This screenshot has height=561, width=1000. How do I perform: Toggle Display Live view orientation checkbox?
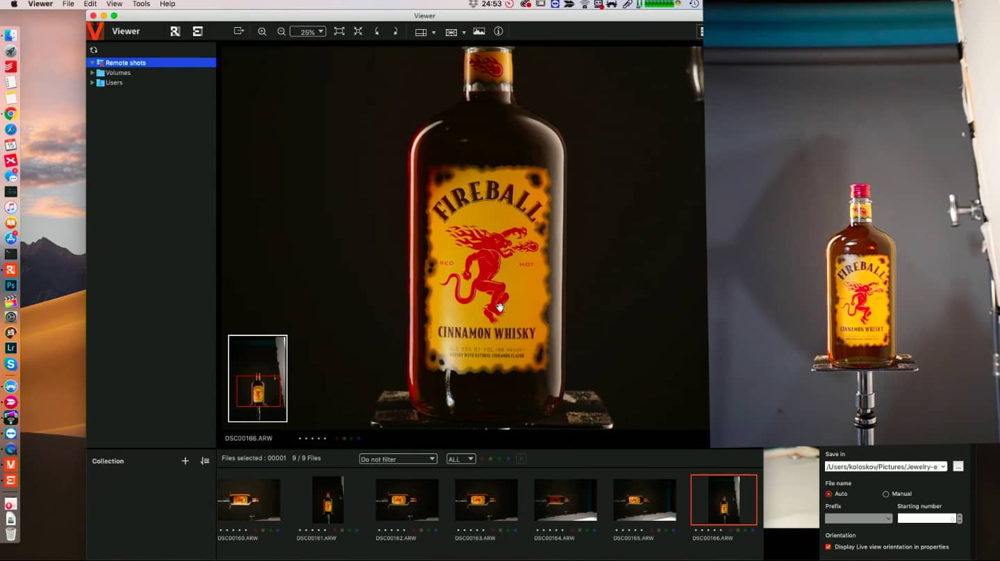pos(828,546)
